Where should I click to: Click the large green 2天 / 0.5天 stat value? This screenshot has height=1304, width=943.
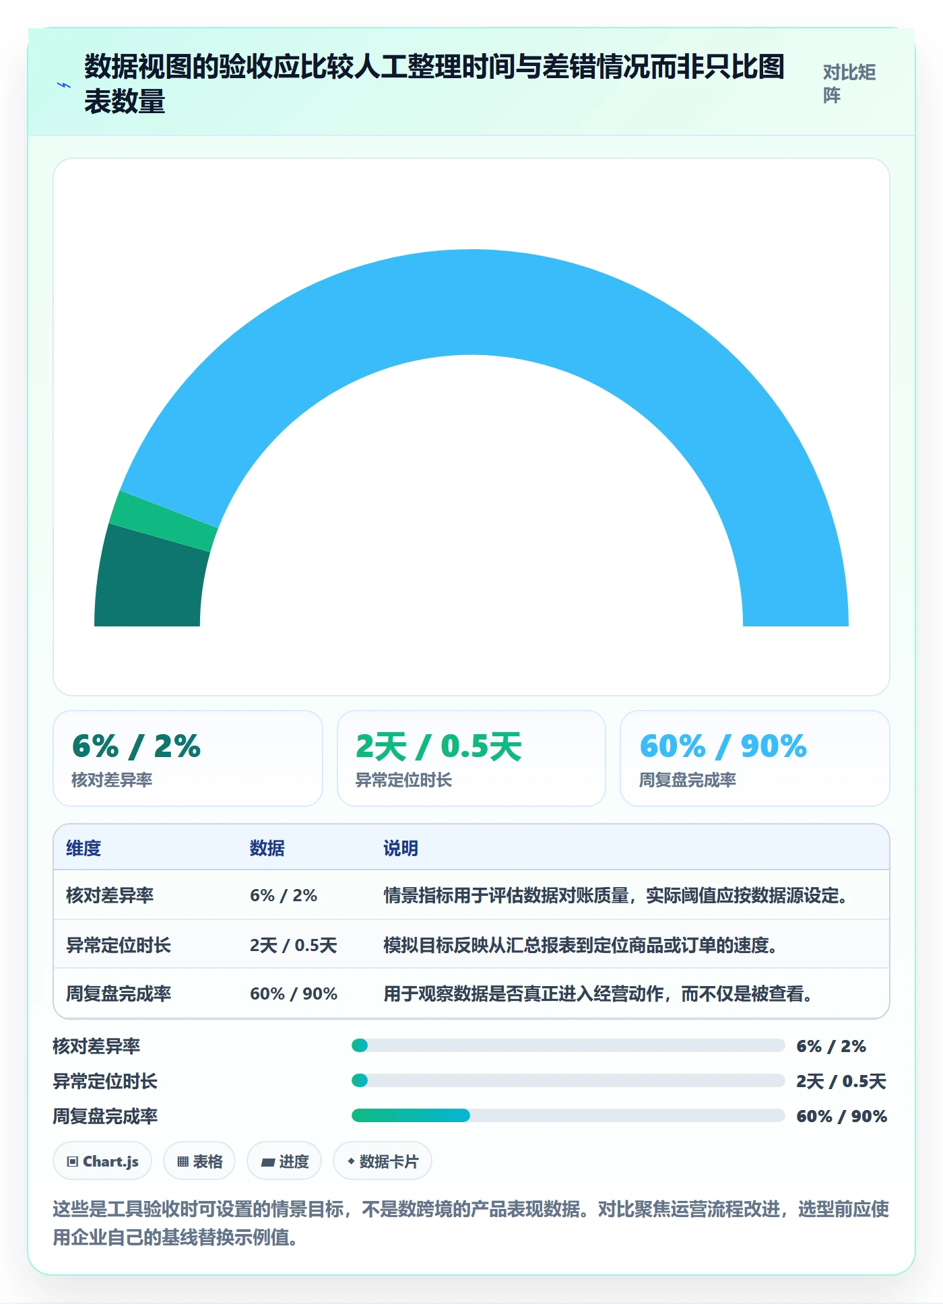[438, 746]
